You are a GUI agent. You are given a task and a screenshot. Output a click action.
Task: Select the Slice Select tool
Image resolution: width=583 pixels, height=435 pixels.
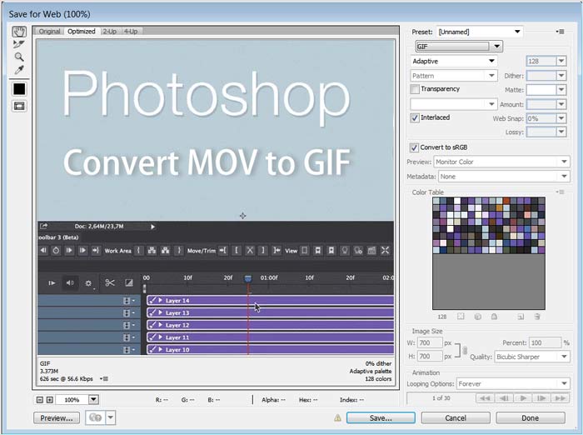[18, 44]
